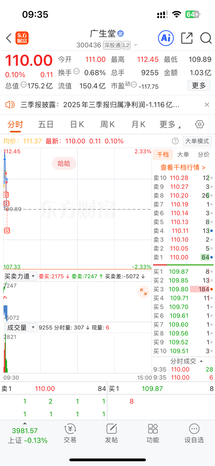Switch to the 周K tab
The image size is (215, 466).
(108, 124)
